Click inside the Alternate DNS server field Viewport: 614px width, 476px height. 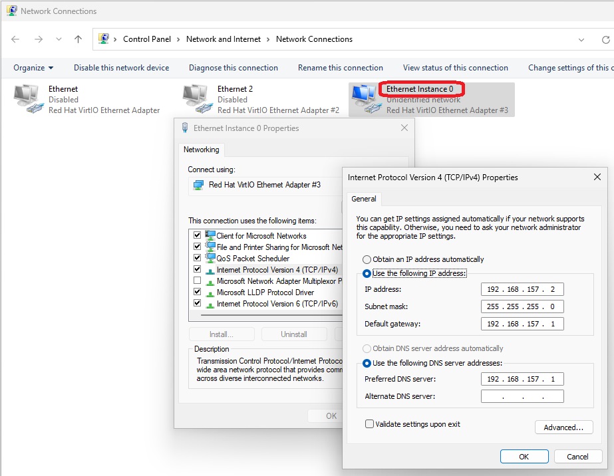tap(522, 396)
